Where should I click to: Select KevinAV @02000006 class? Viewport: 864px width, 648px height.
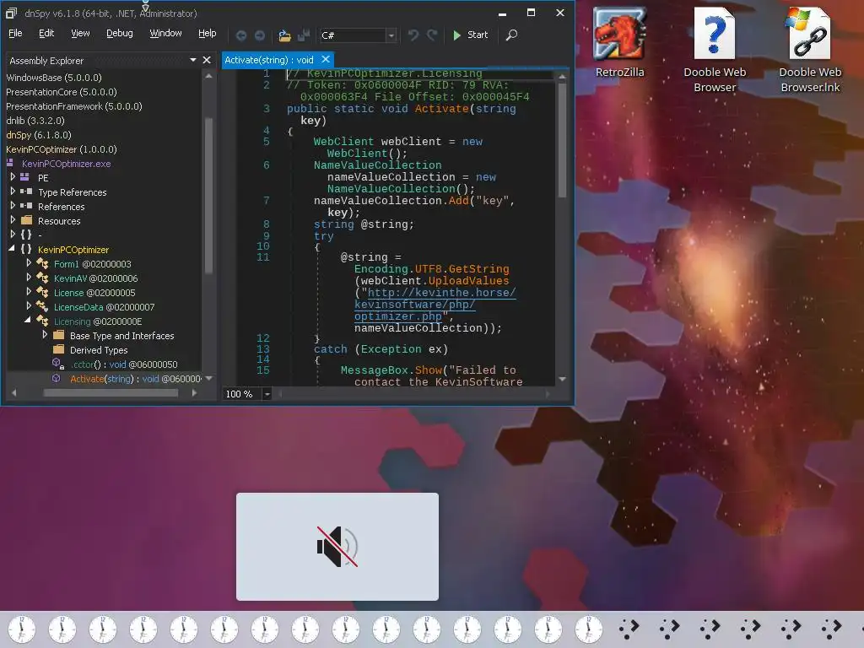tap(95, 278)
